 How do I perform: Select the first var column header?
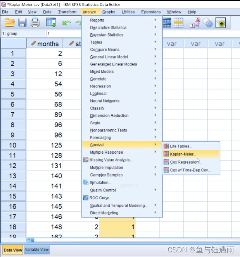(x=172, y=43)
